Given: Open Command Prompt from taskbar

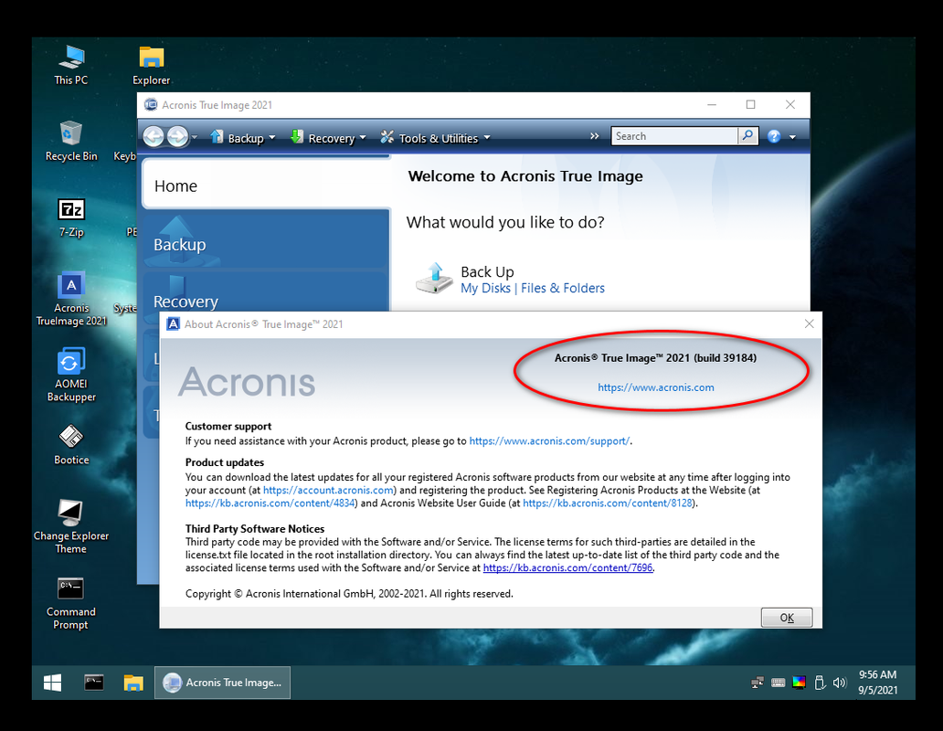Looking at the screenshot, I should coord(94,683).
